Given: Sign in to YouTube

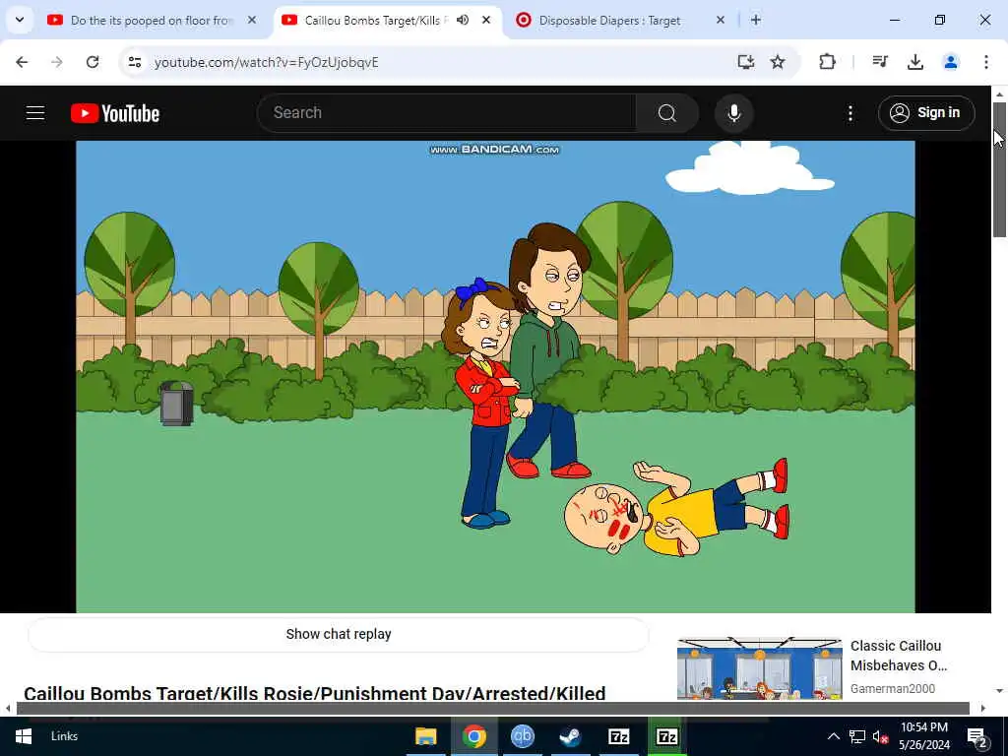Looking at the screenshot, I should tap(926, 113).
